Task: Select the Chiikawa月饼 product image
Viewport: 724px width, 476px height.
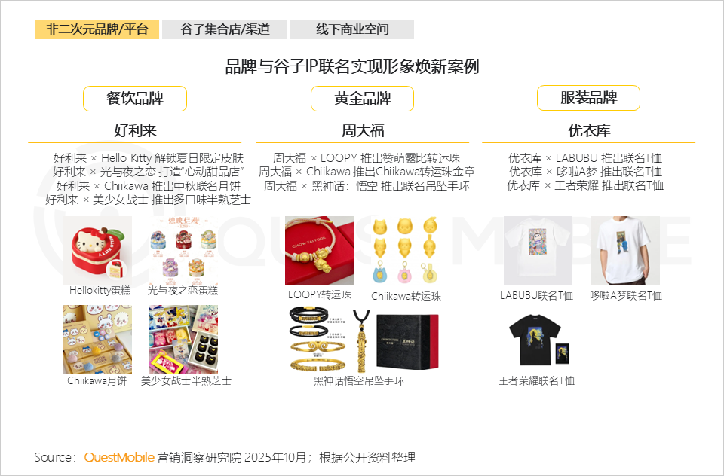Action: click(97, 340)
